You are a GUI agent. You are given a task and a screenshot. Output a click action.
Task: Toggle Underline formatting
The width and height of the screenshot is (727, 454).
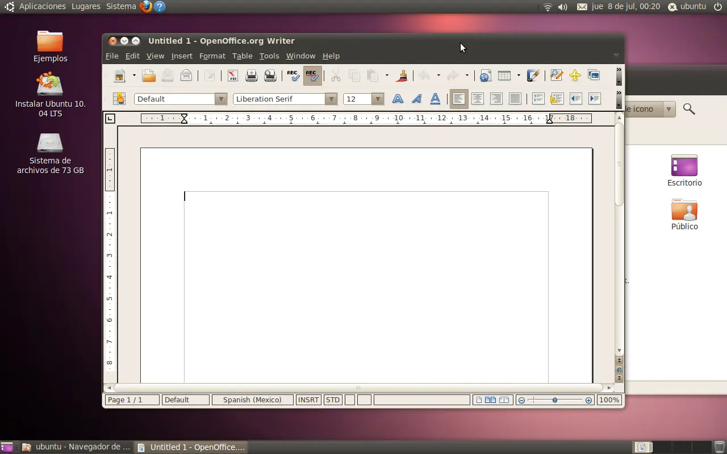[436, 99]
